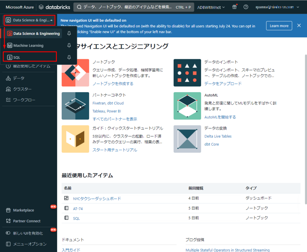
Task: Open the NYCタクシーダッシュボード link
Action: click(97, 199)
